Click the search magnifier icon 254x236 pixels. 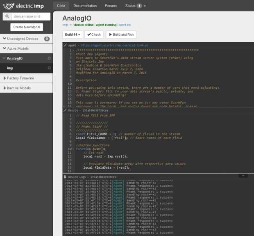pos(7,16)
